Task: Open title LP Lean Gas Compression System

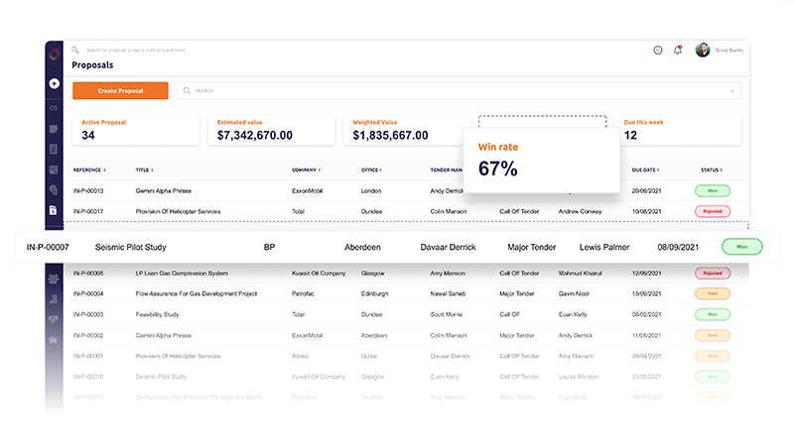Action: 182,274
